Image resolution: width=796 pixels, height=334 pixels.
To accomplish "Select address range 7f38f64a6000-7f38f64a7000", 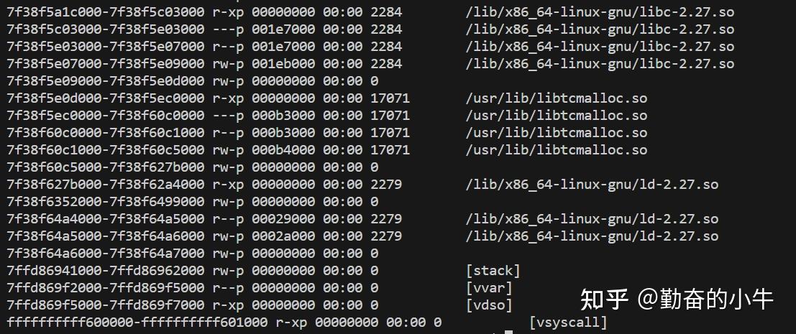I will coord(106,254).
